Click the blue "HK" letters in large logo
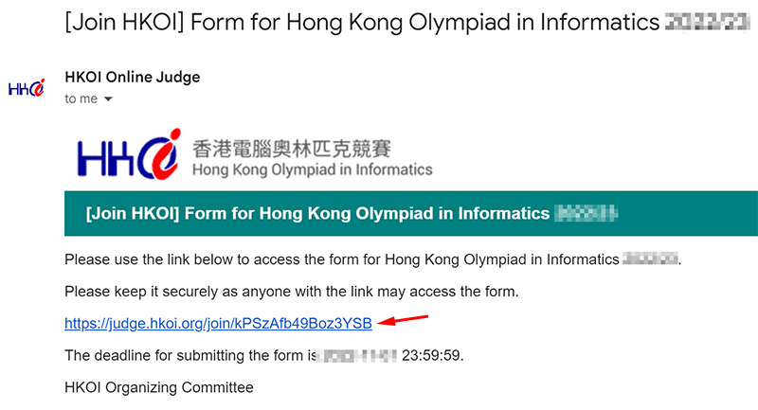Screen dimensions: 758x410 105,157
